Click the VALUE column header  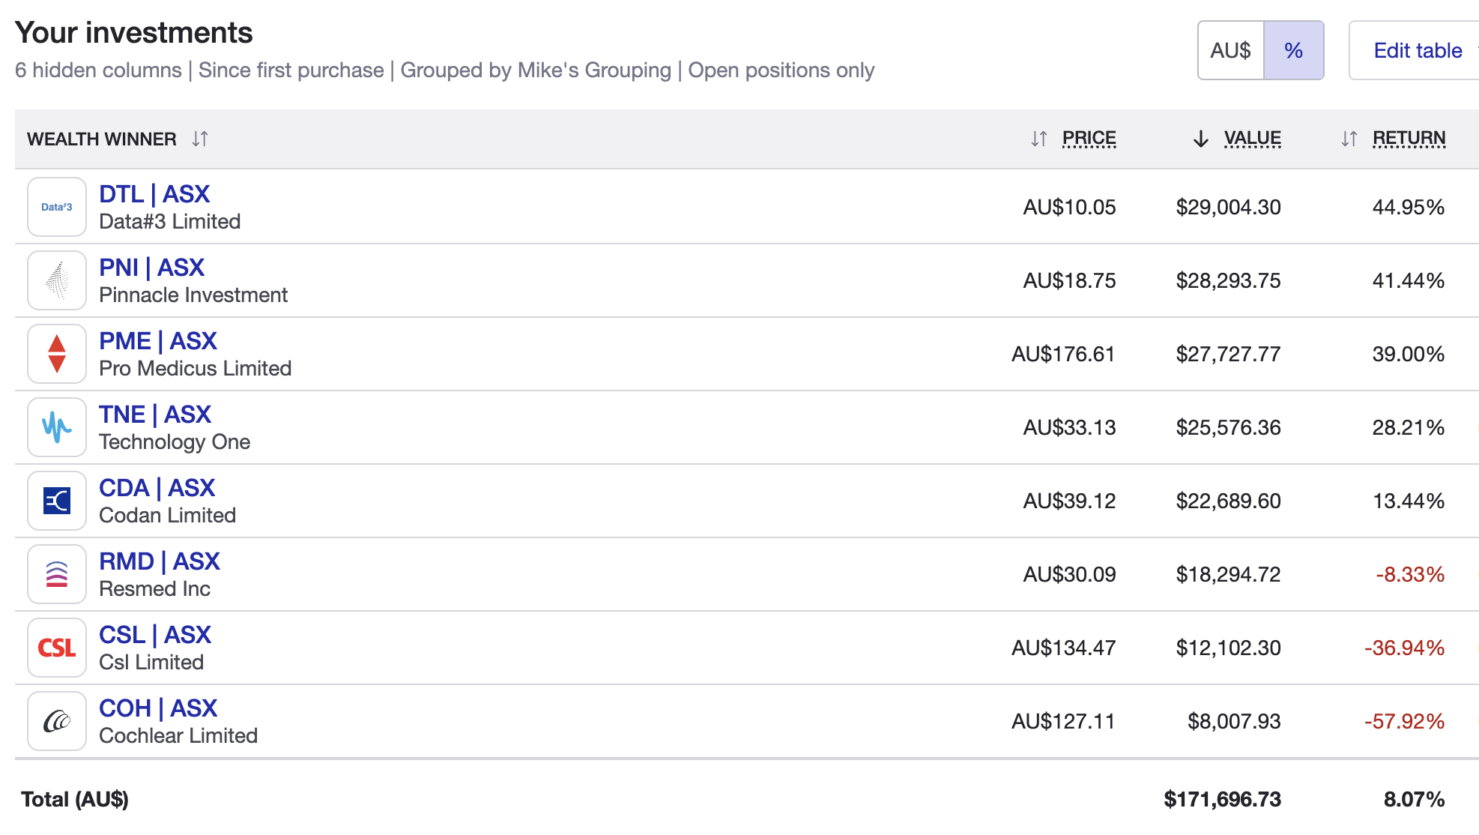click(1252, 139)
